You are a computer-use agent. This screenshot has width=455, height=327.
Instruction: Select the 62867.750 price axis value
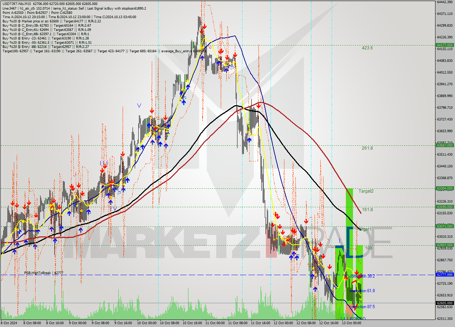[444, 260]
